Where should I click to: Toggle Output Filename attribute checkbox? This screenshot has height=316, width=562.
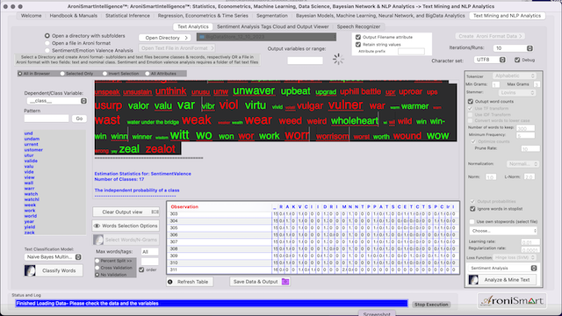358,37
